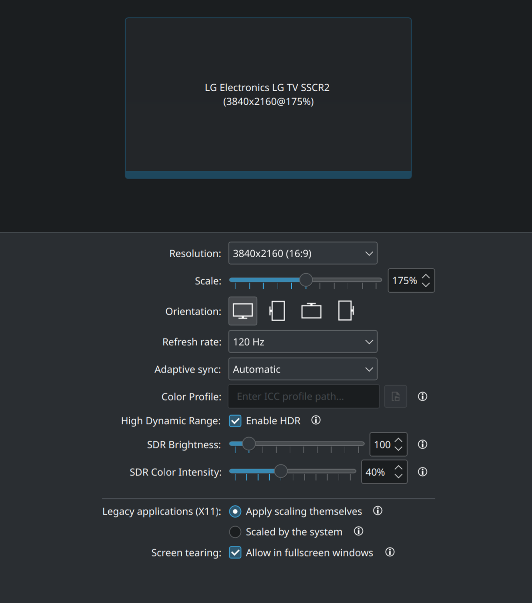Select the landscape (no rotation) orientation icon
Screen dimensions: 532x603
[x=242, y=311]
